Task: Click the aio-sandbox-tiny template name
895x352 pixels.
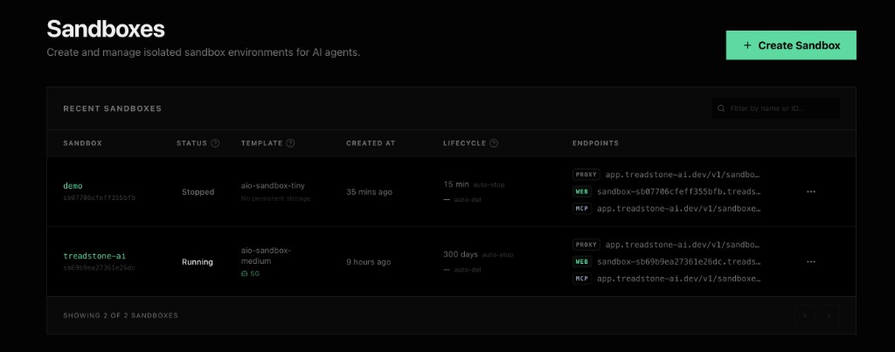Action: click(x=273, y=186)
